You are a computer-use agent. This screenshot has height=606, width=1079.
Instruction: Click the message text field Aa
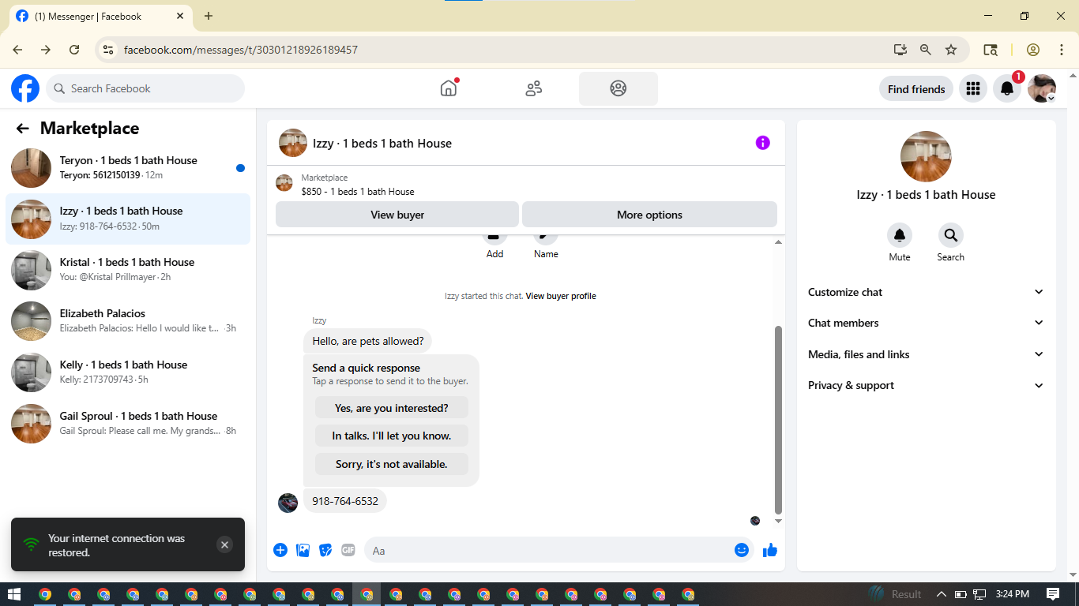[549, 550]
